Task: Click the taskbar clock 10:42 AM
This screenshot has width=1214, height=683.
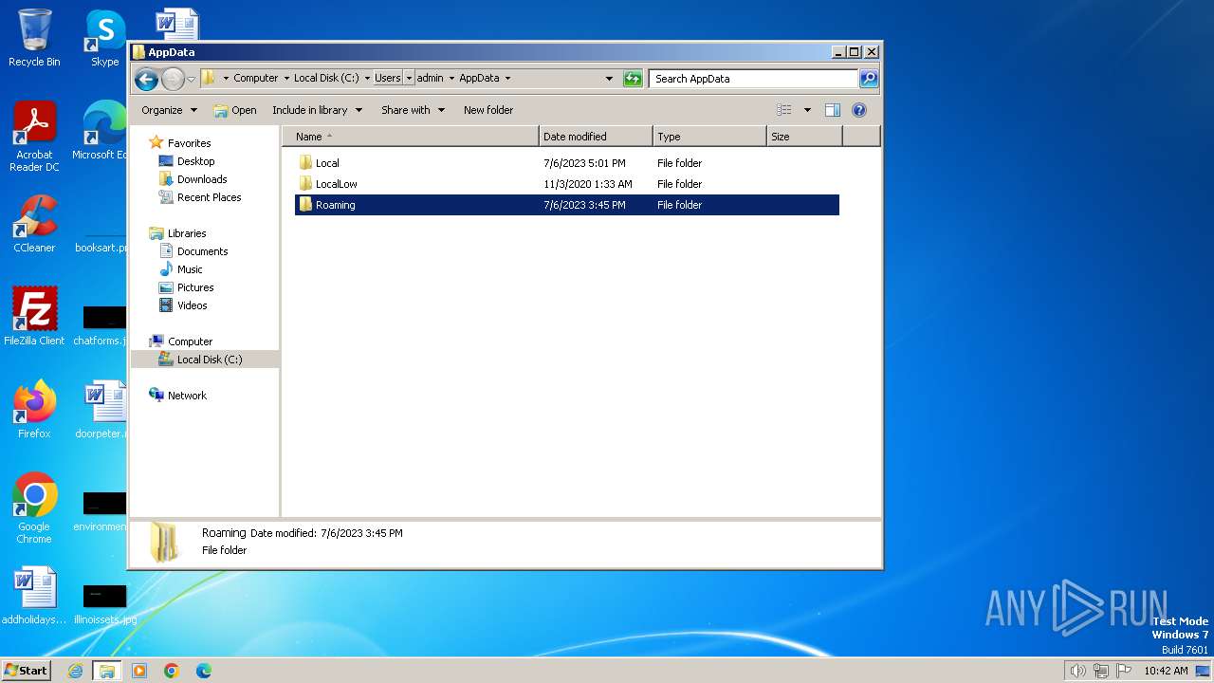Action: (1166, 671)
